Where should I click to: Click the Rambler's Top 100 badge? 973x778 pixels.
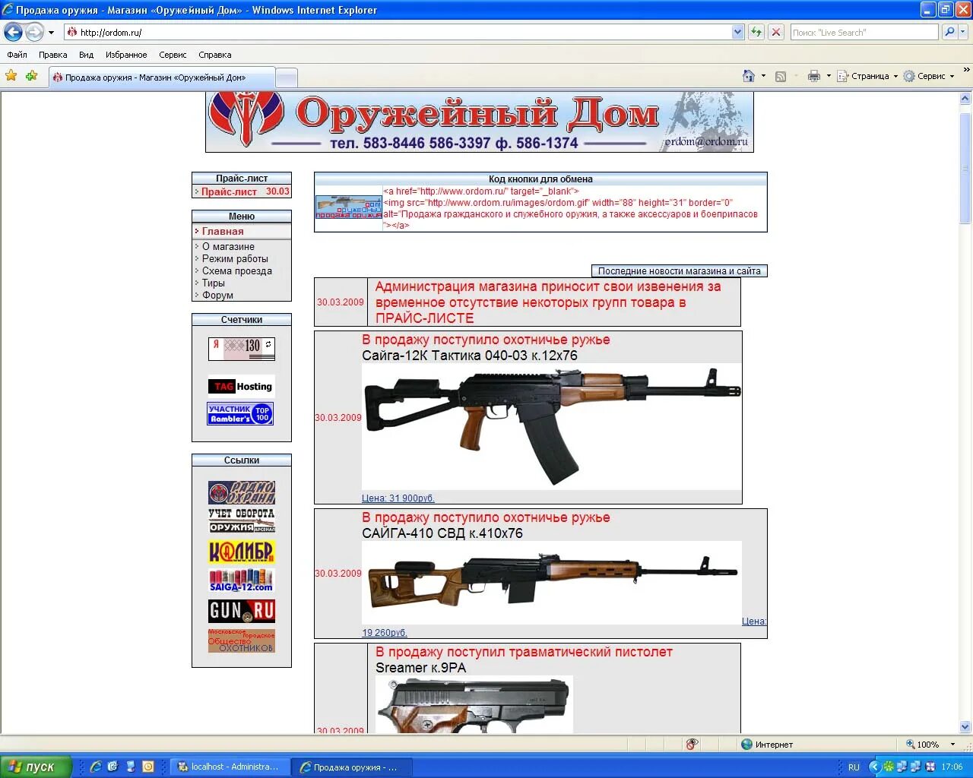[x=240, y=413]
